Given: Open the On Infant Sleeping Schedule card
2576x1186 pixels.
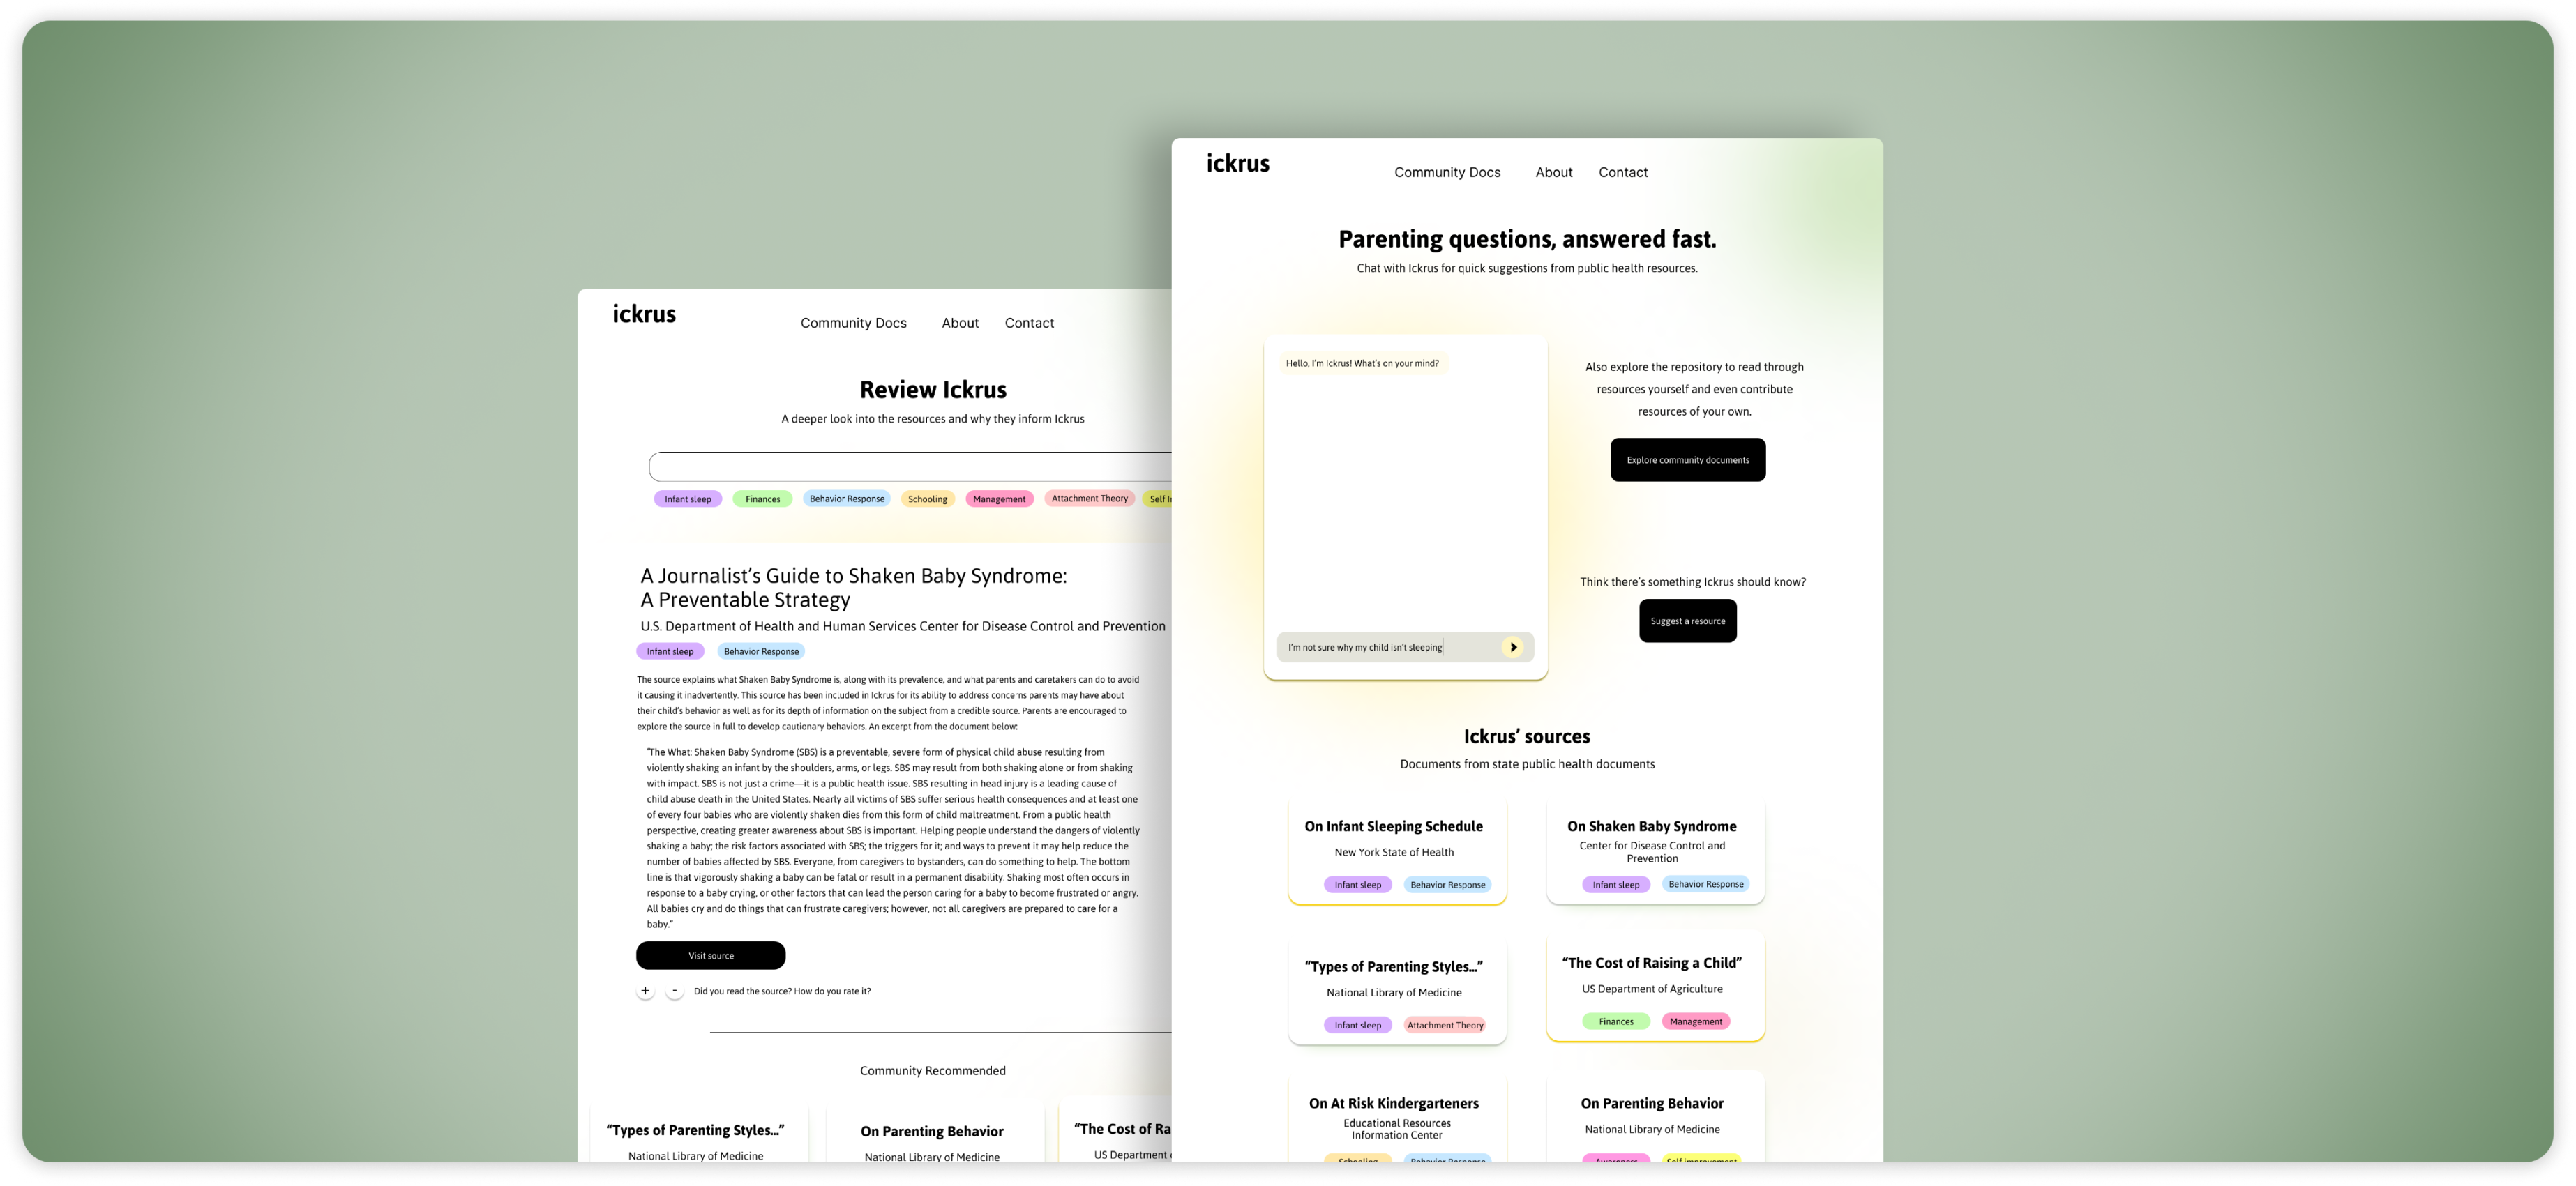Looking at the screenshot, I should 1397,851.
